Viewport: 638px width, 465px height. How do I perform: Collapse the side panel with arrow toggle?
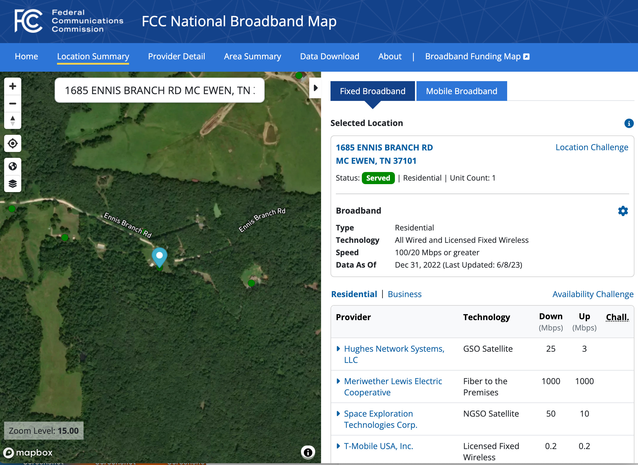click(x=315, y=88)
